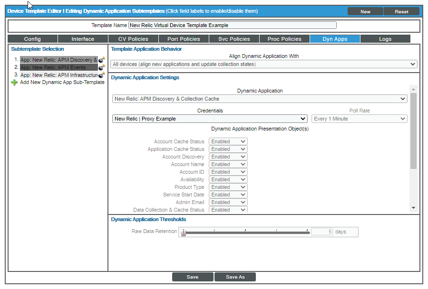Delete the APM Discovery subtemplate bomb icon

pyautogui.click(x=102, y=60)
